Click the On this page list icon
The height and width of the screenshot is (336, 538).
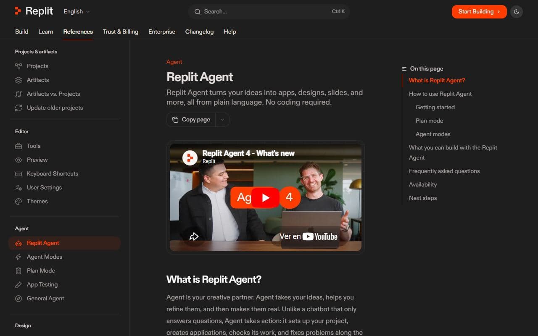click(x=404, y=68)
